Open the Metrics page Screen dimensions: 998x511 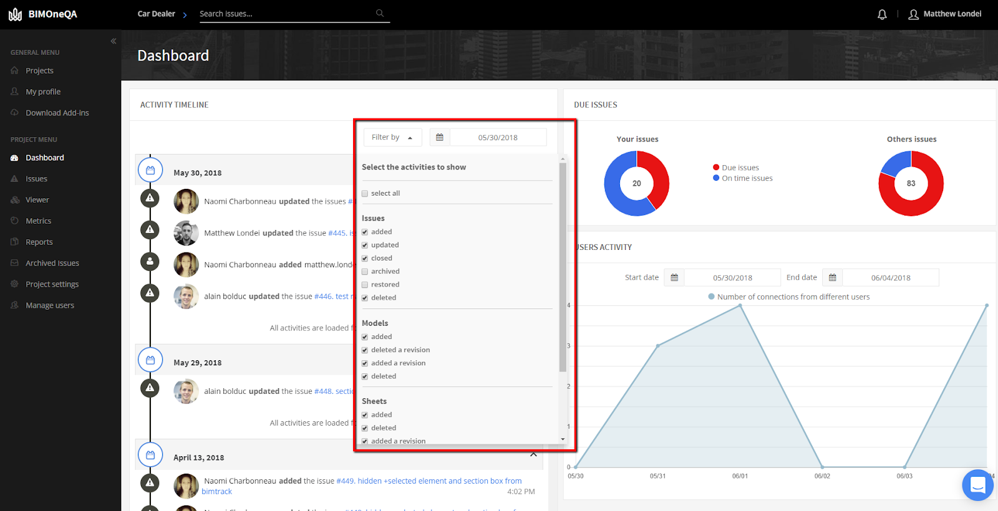(x=39, y=221)
